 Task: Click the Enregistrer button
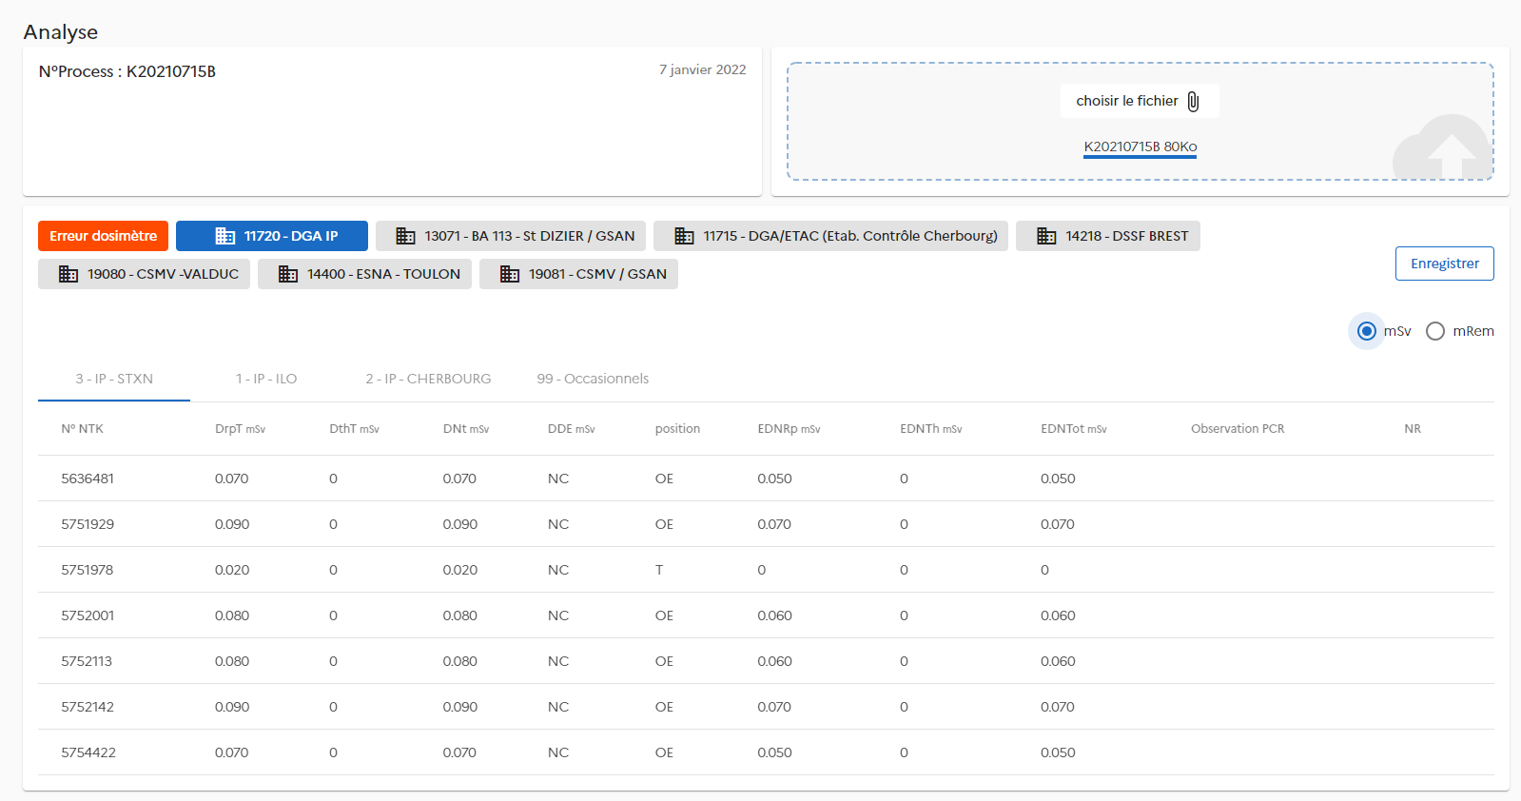pyautogui.click(x=1444, y=264)
